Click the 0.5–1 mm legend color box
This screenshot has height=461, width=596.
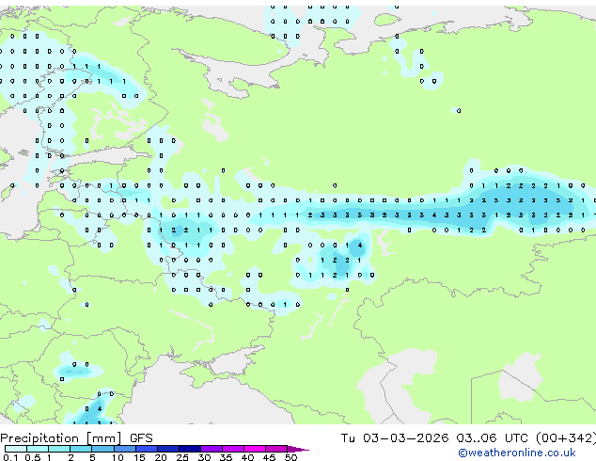(x=38, y=449)
